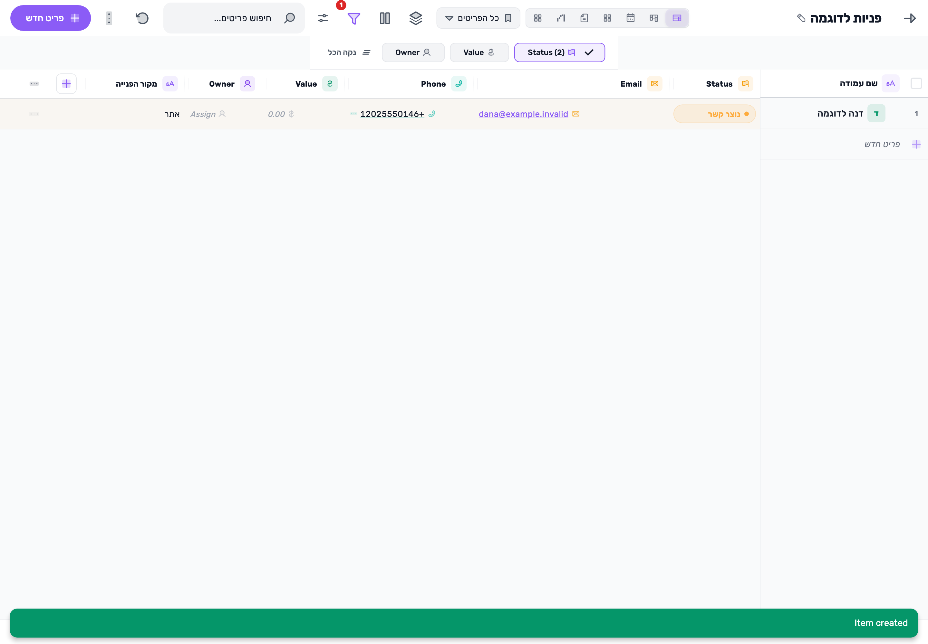Open the sliders settings icon

coord(323,18)
